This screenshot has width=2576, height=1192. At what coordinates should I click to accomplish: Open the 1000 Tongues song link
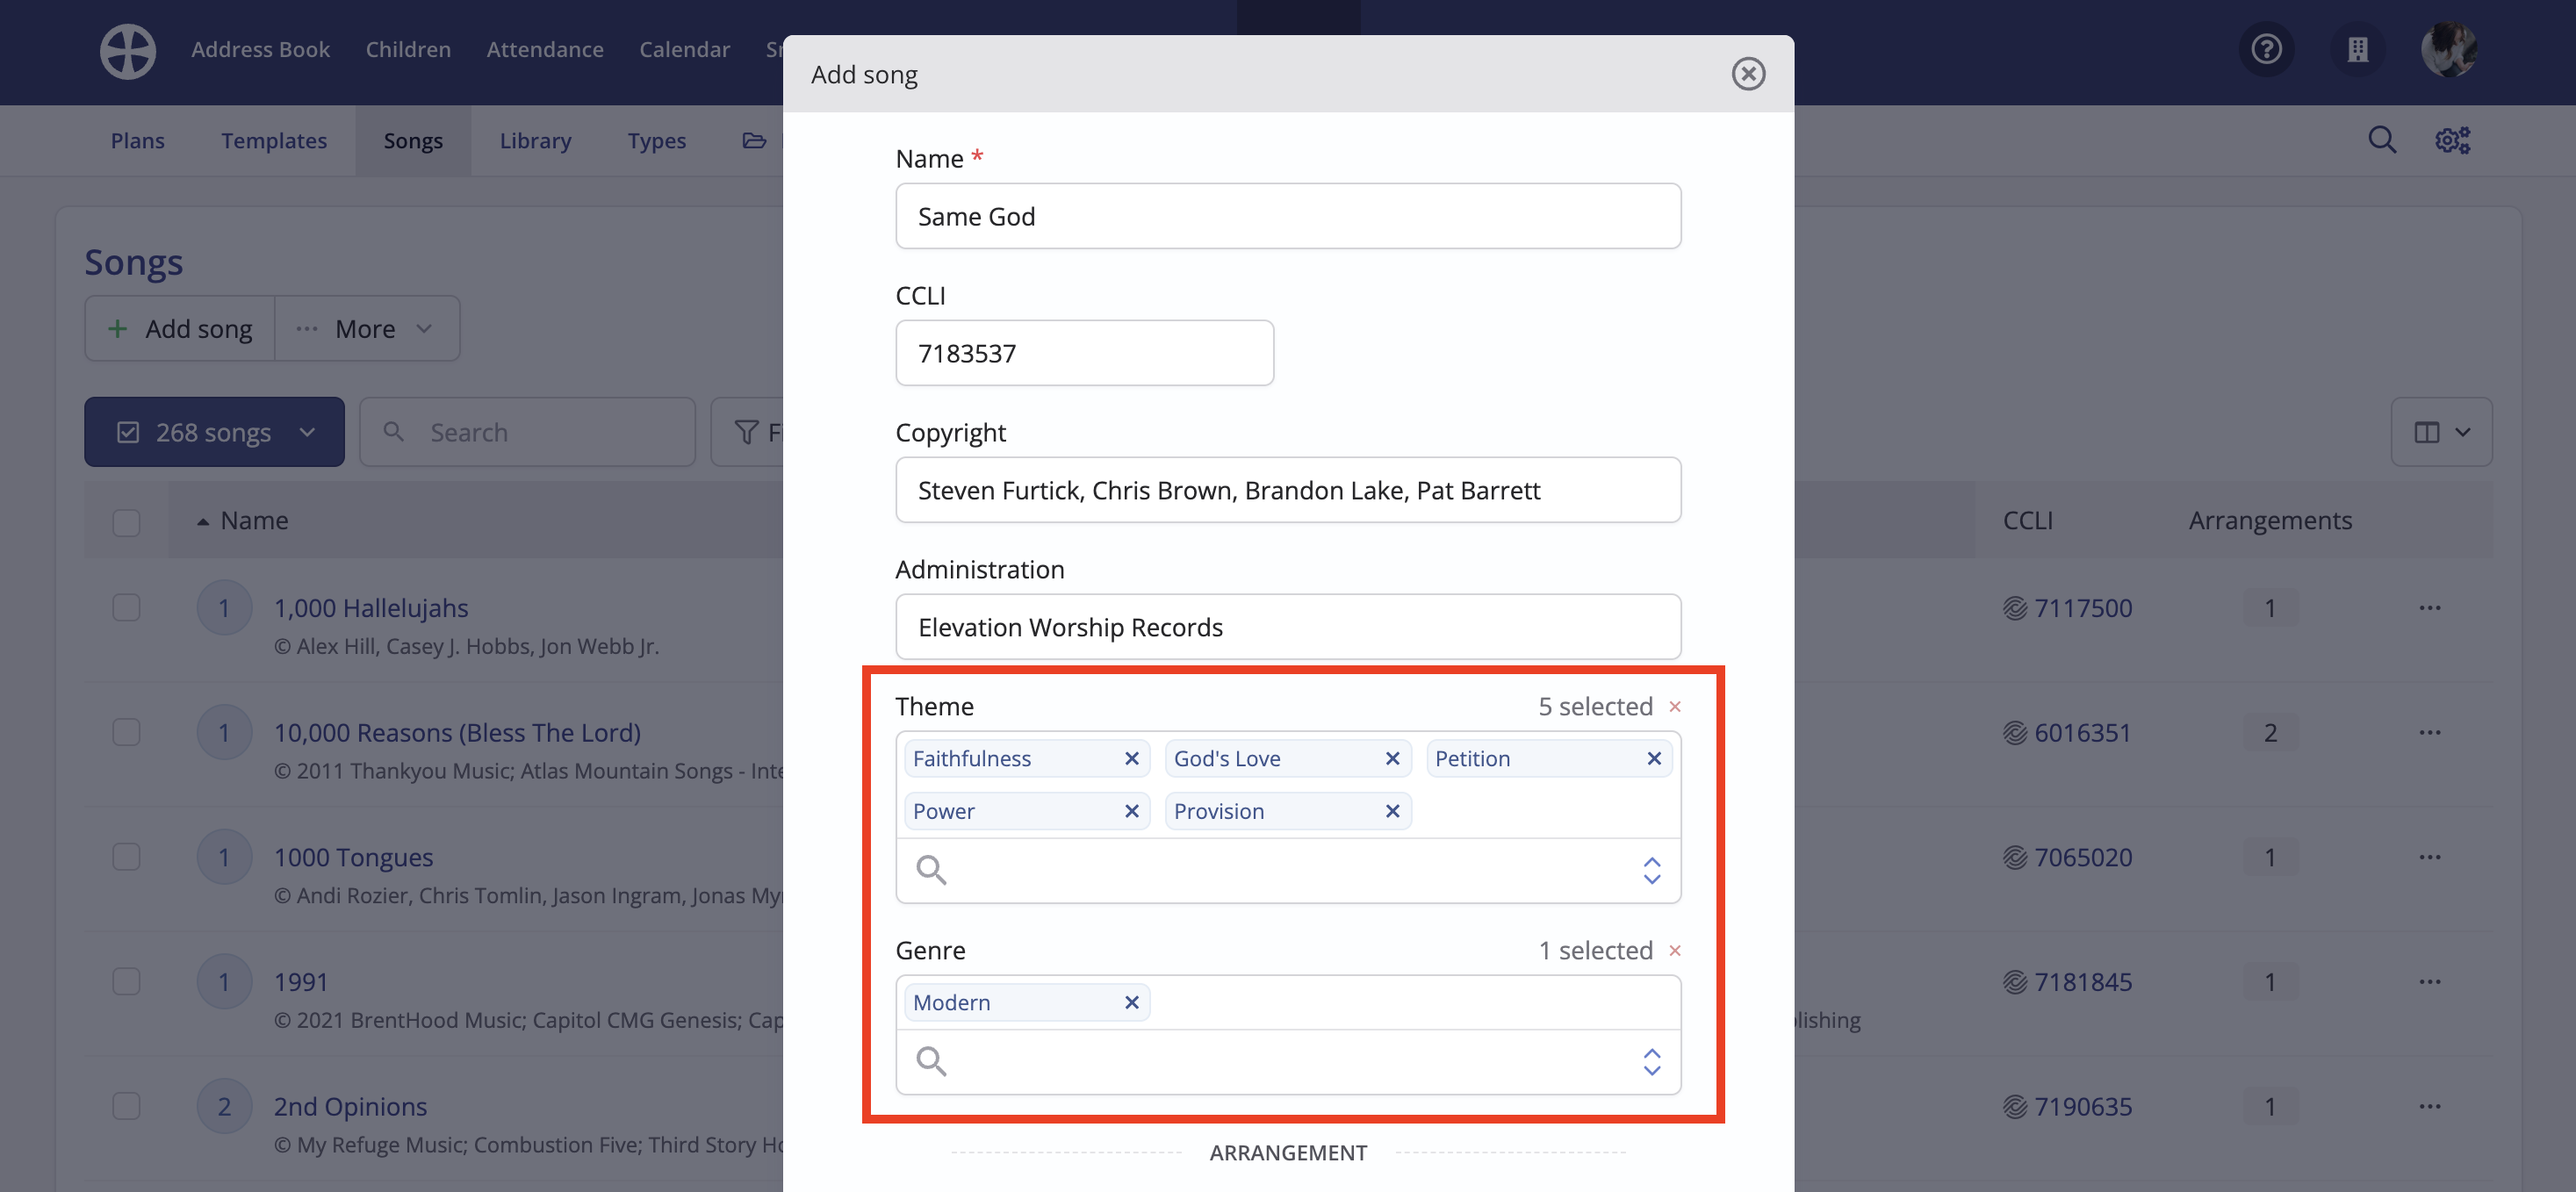[353, 858]
